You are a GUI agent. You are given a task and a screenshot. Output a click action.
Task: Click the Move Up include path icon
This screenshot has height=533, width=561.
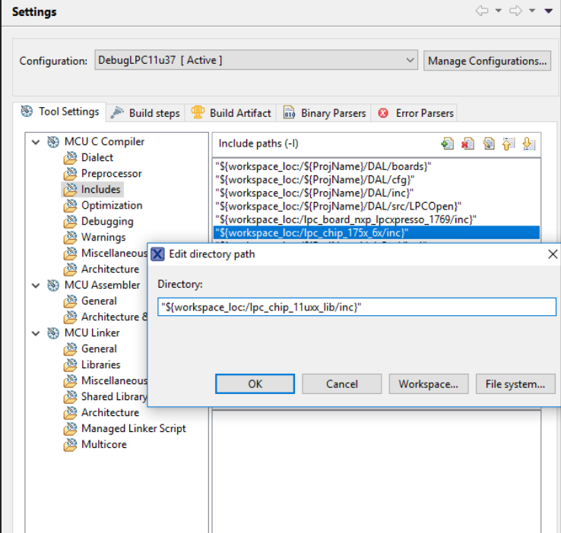[509, 143]
